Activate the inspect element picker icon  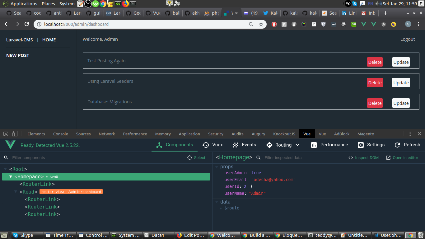[6, 134]
